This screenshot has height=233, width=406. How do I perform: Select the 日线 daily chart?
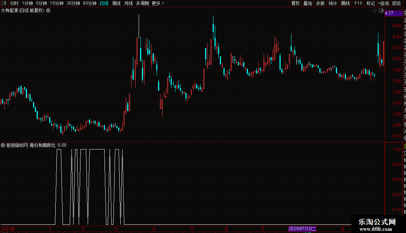[x=104, y=3]
